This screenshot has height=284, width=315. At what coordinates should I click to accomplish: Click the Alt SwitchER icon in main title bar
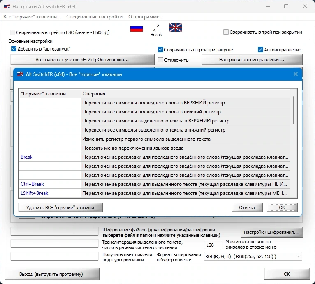coord(7,6)
